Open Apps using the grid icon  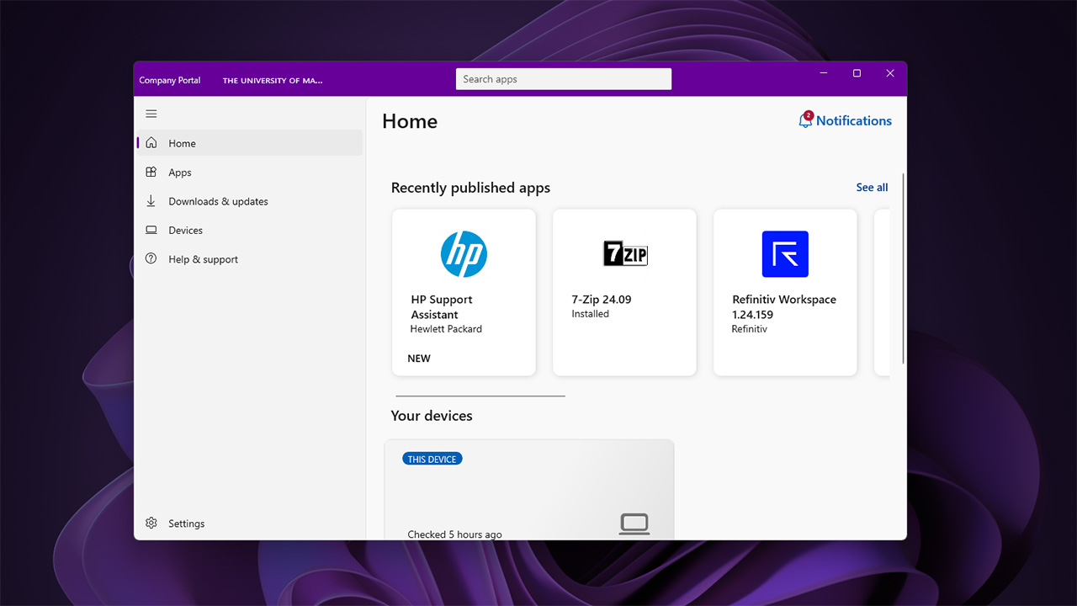(151, 172)
